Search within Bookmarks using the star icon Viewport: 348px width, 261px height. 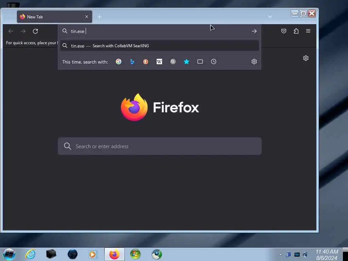coord(187,62)
